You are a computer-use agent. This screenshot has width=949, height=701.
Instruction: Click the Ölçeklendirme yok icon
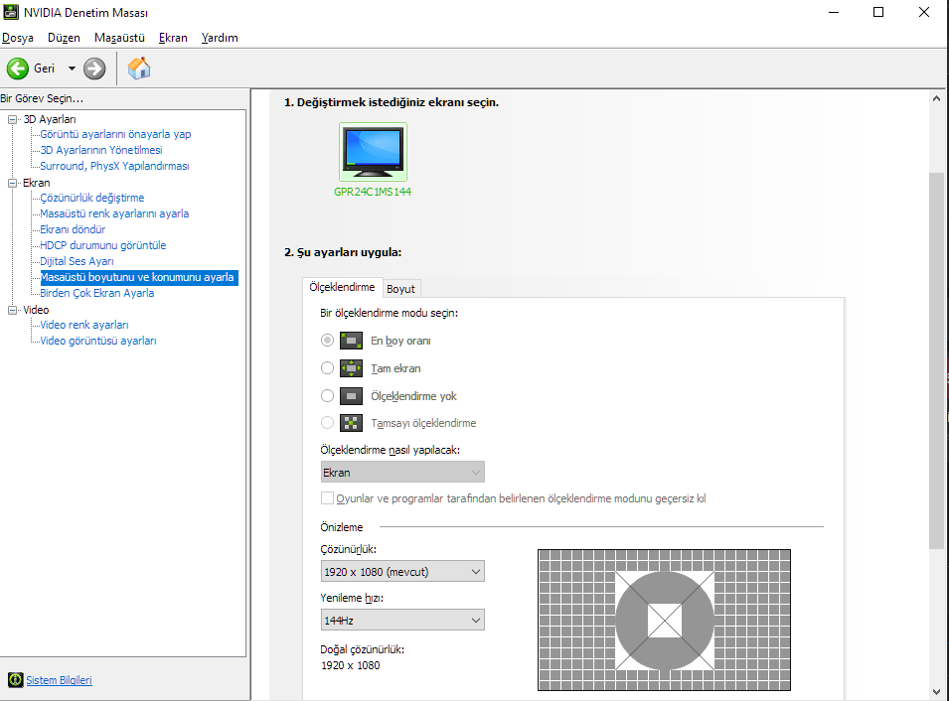351,395
